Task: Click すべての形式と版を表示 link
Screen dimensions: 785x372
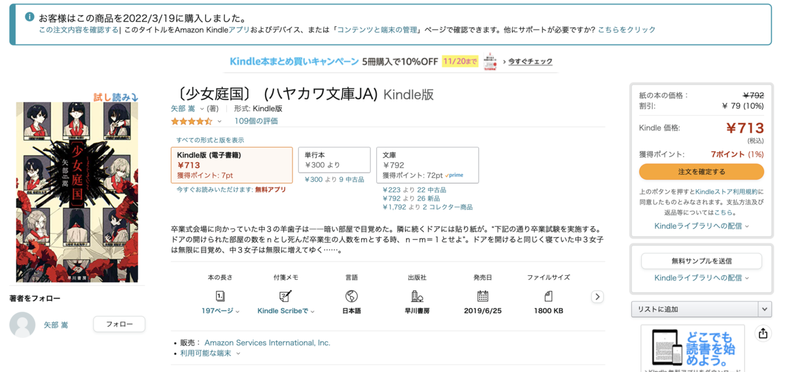Action: coord(210,140)
